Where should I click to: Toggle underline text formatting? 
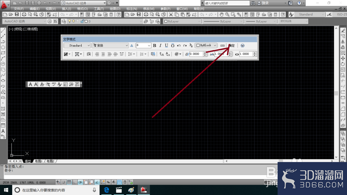tap(167, 45)
